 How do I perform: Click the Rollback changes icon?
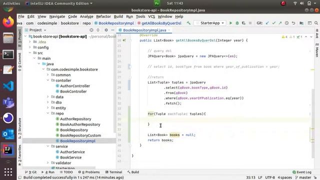point(293,23)
